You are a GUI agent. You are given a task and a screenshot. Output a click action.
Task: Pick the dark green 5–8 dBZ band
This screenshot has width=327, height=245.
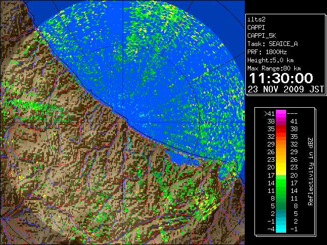pyautogui.click(x=281, y=206)
